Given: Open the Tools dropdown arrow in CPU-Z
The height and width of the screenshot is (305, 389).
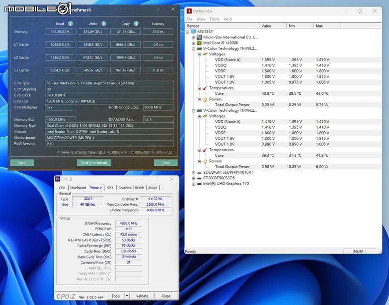Looking at the screenshot, I should [127, 296].
